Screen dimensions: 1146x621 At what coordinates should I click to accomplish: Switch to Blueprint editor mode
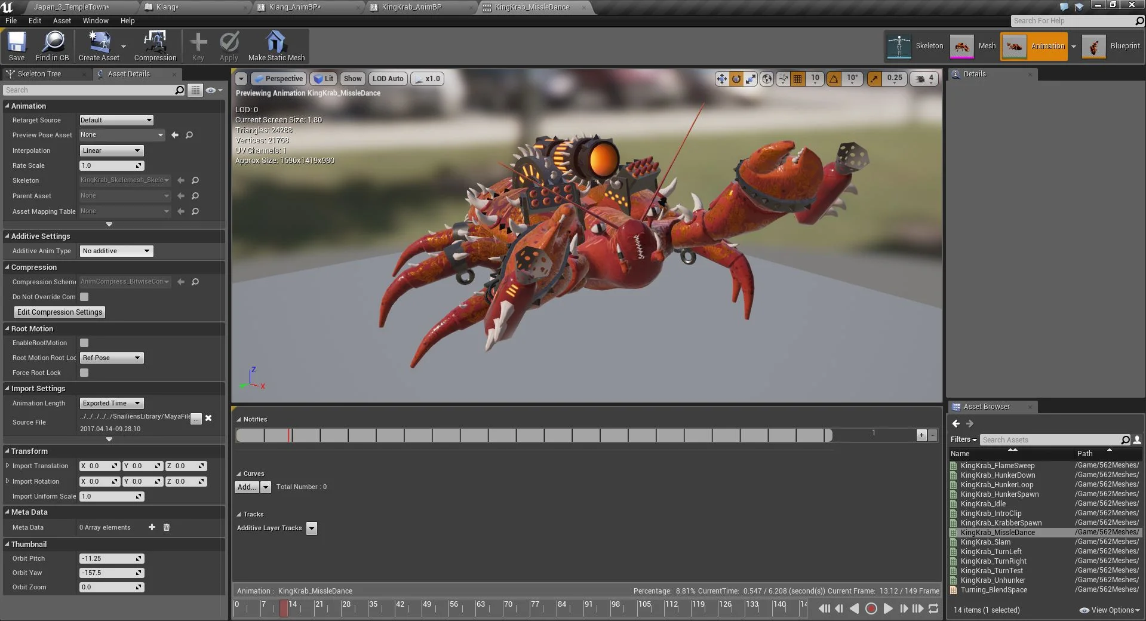pyautogui.click(x=1111, y=46)
